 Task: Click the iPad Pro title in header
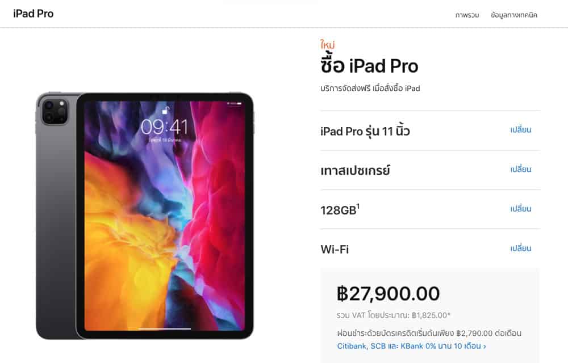coord(34,14)
